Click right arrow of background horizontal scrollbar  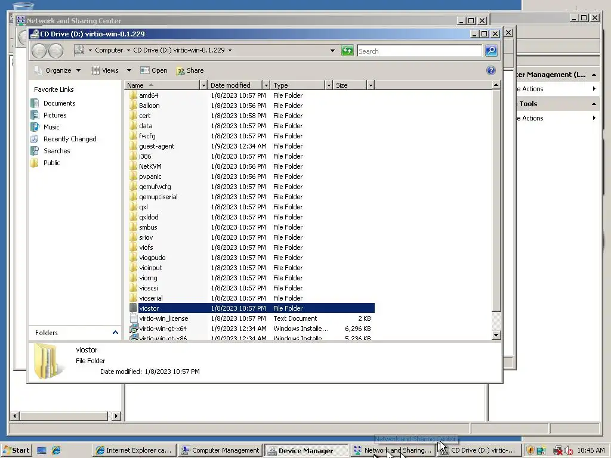click(116, 416)
